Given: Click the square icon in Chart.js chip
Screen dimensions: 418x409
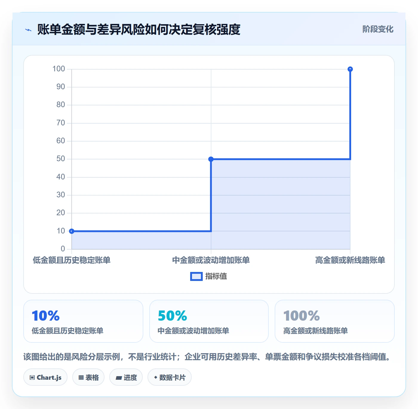Looking at the screenshot, I should coord(32,378).
